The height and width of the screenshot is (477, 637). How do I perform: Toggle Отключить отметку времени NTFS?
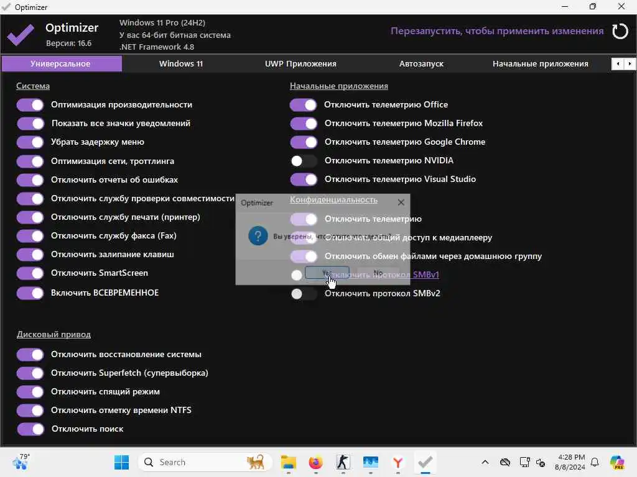click(30, 411)
